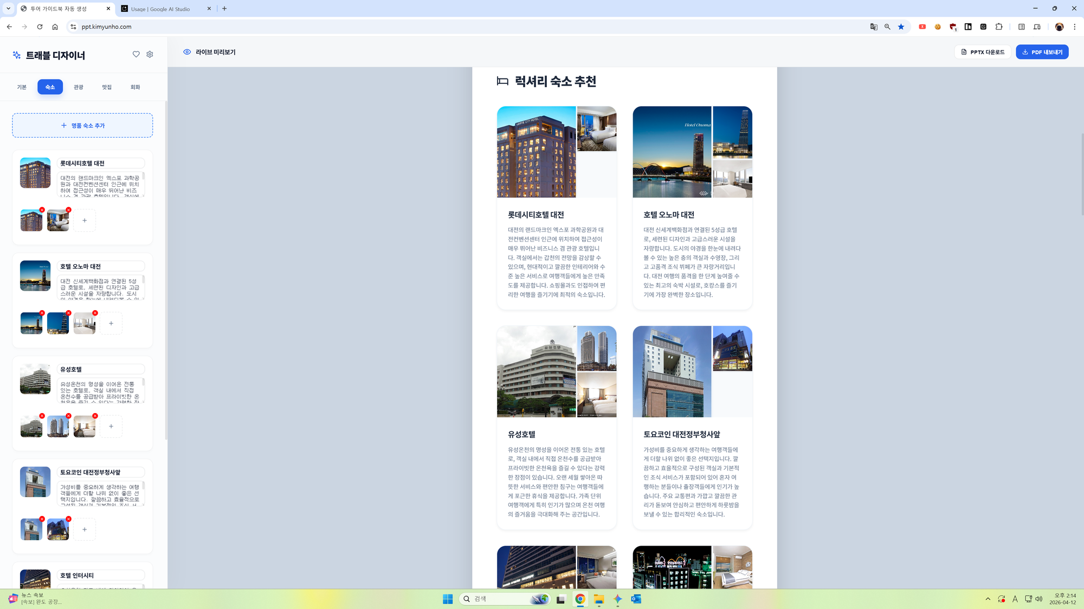Click the 명품 숙소 추가 button
This screenshot has width=1084, height=609.
pos(82,126)
